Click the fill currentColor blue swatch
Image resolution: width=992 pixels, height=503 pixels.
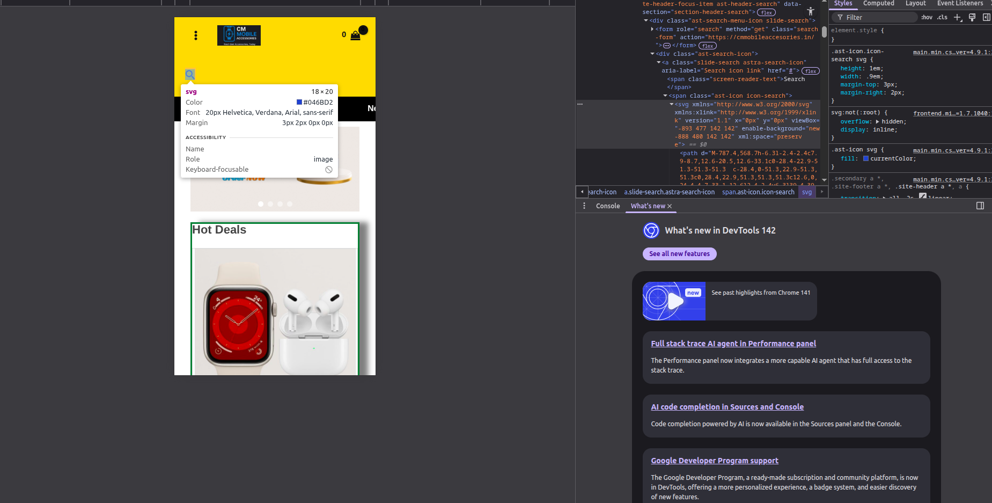[866, 159]
